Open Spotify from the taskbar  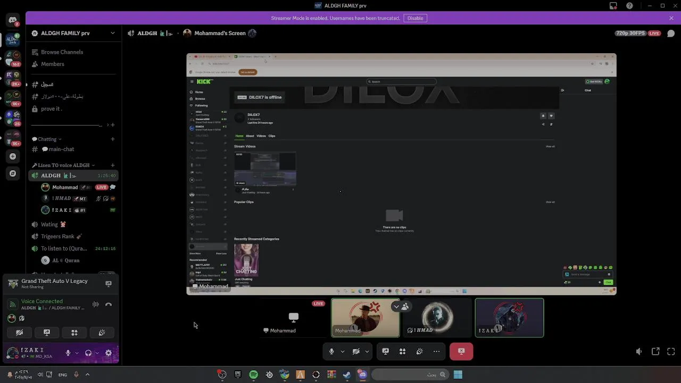(x=253, y=374)
